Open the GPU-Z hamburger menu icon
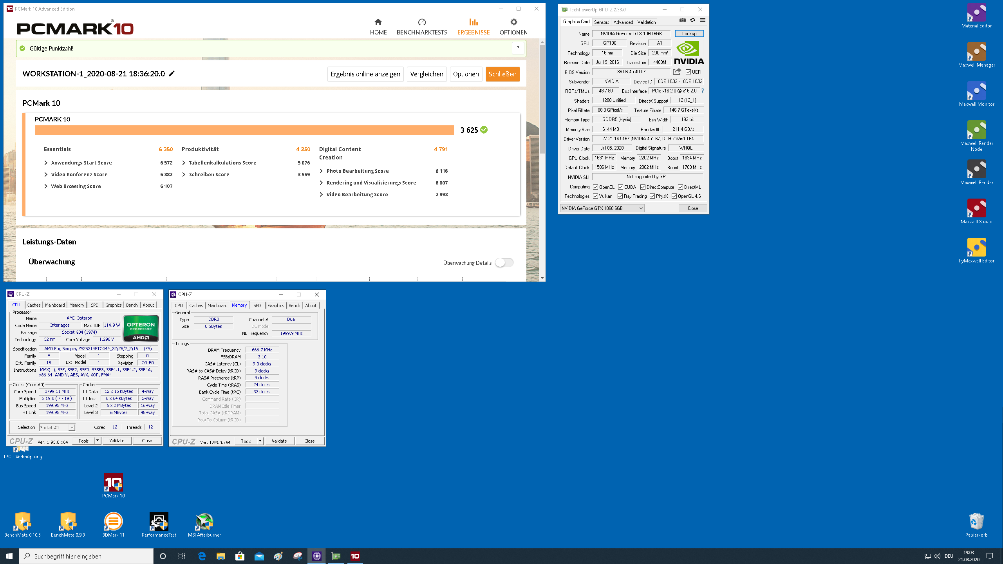The width and height of the screenshot is (1003, 564). [x=703, y=20]
